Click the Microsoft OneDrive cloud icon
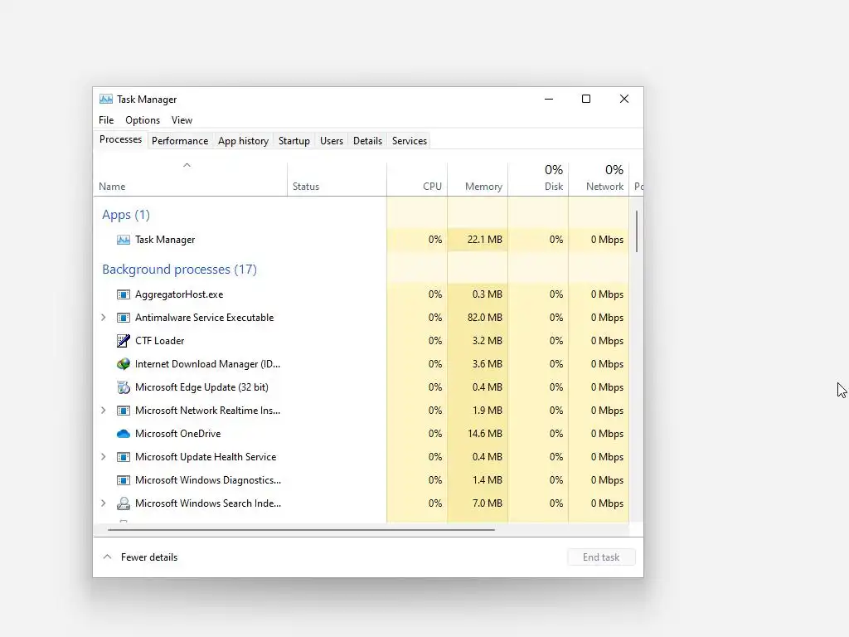The image size is (849, 637). pos(124,434)
